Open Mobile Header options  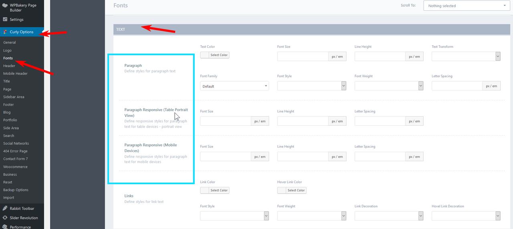pos(15,73)
